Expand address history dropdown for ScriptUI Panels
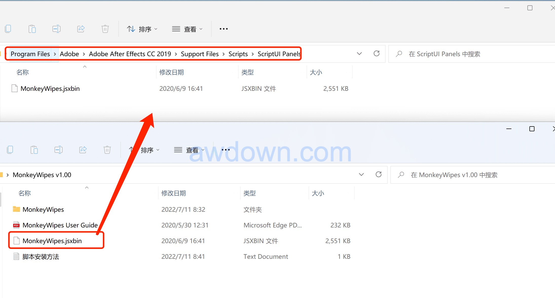Image resolution: width=555 pixels, height=298 pixels. pyautogui.click(x=359, y=54)
